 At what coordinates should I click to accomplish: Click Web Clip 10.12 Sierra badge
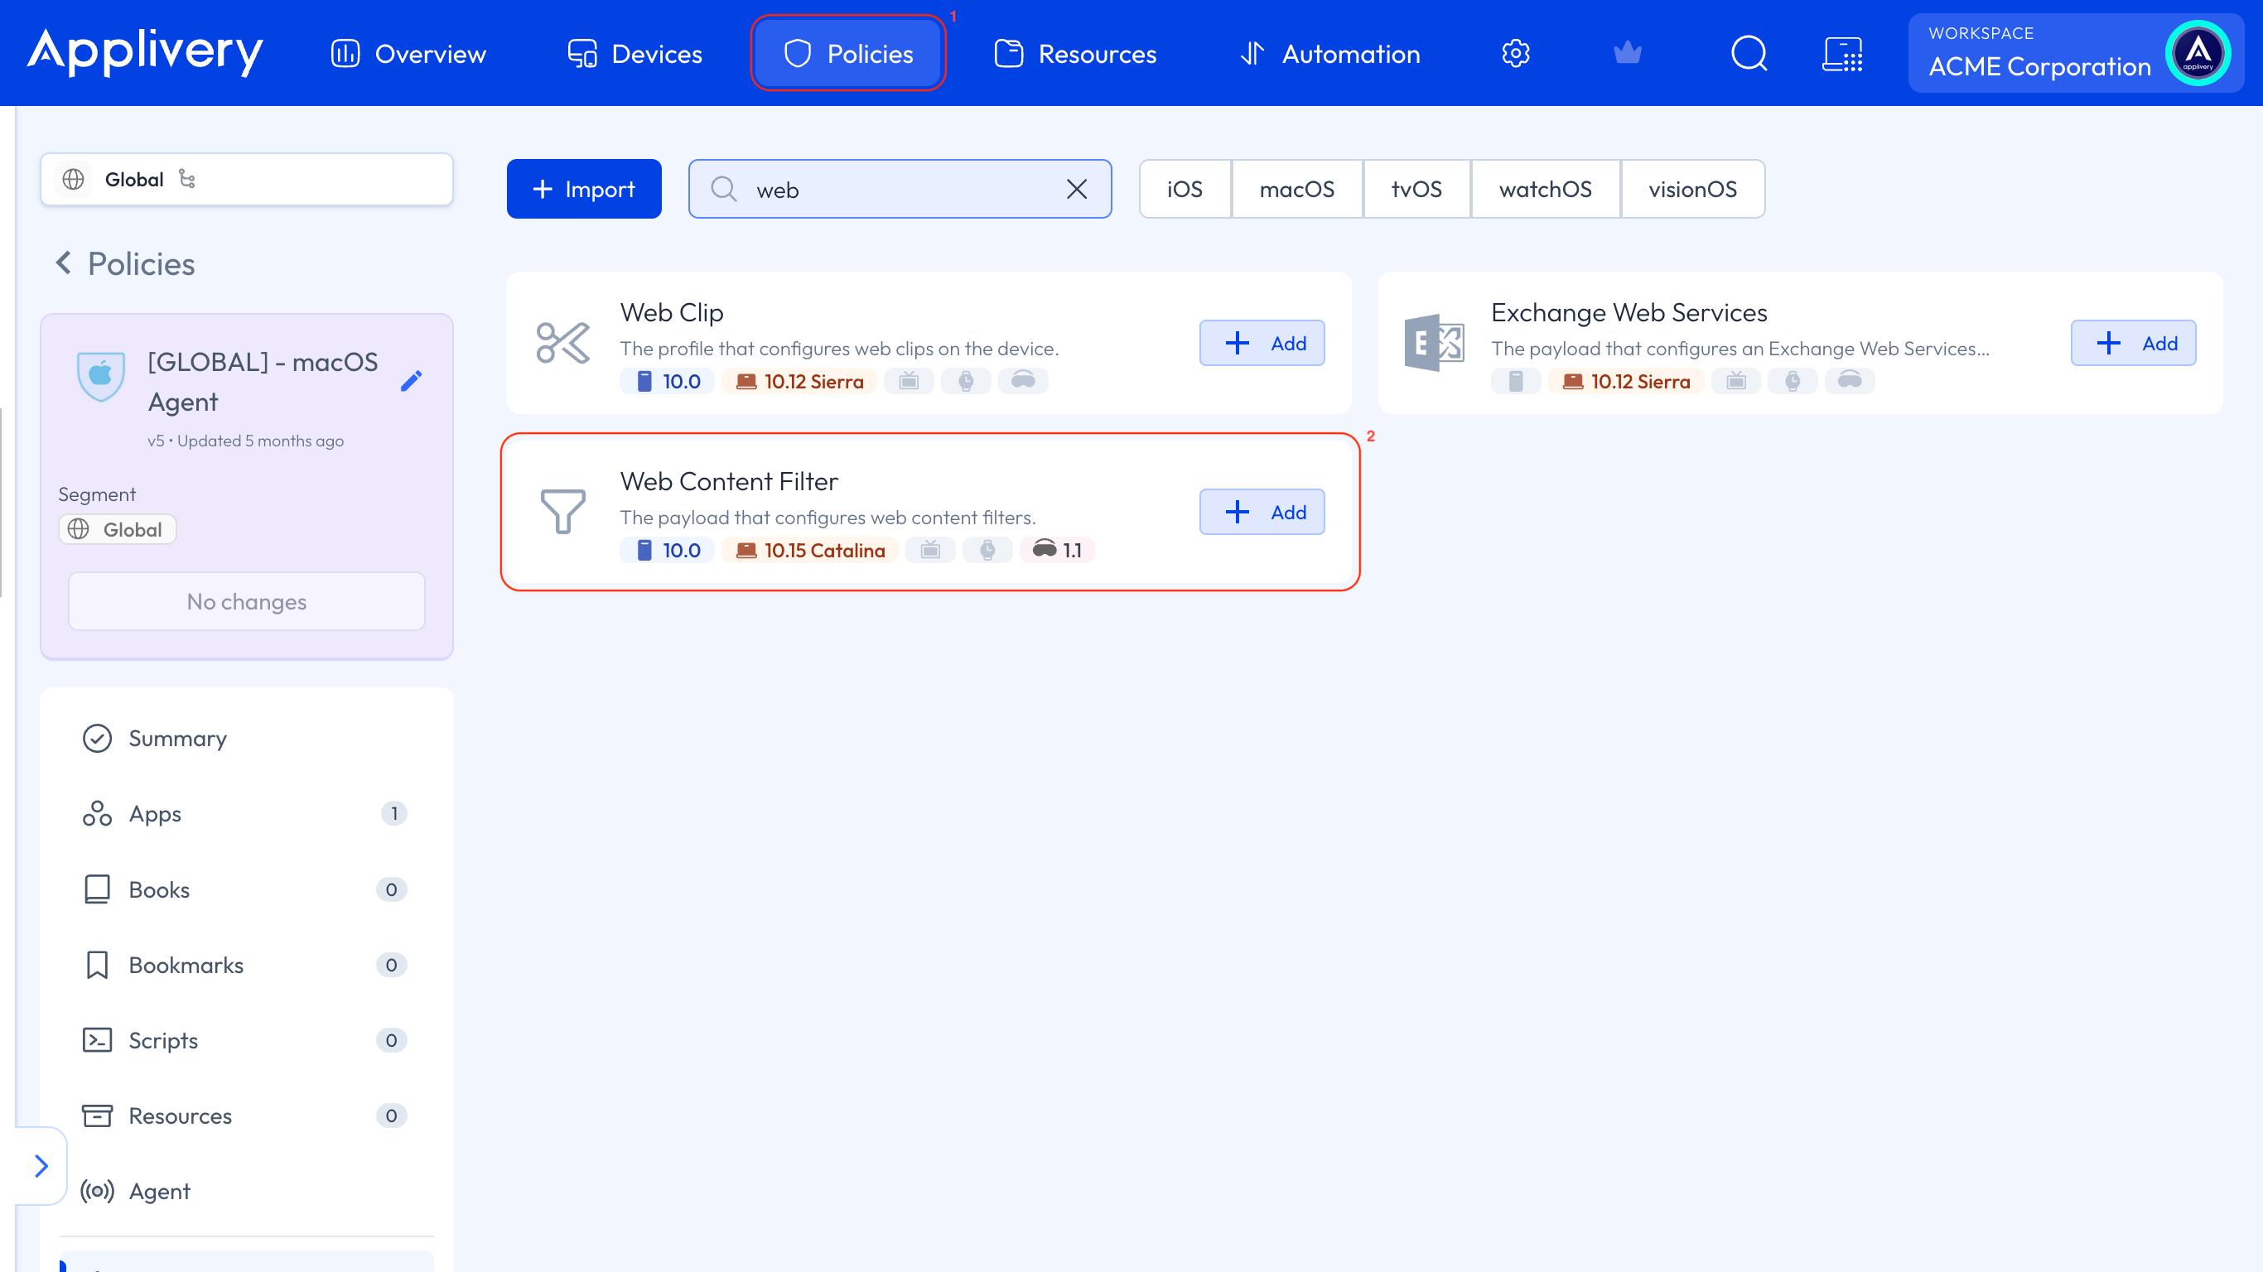coord(799,381)
